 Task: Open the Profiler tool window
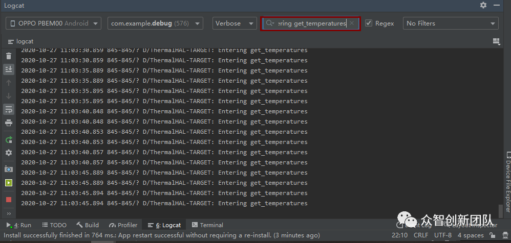click(x=123, y=225)
